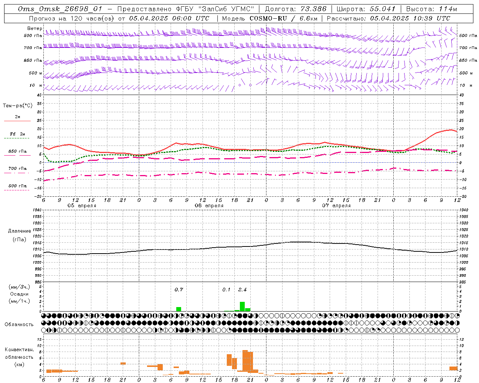Select the calculation time 05.04.2025 10:39 UTC
Viewport: 479px width, 383px height.
[410, 18]
